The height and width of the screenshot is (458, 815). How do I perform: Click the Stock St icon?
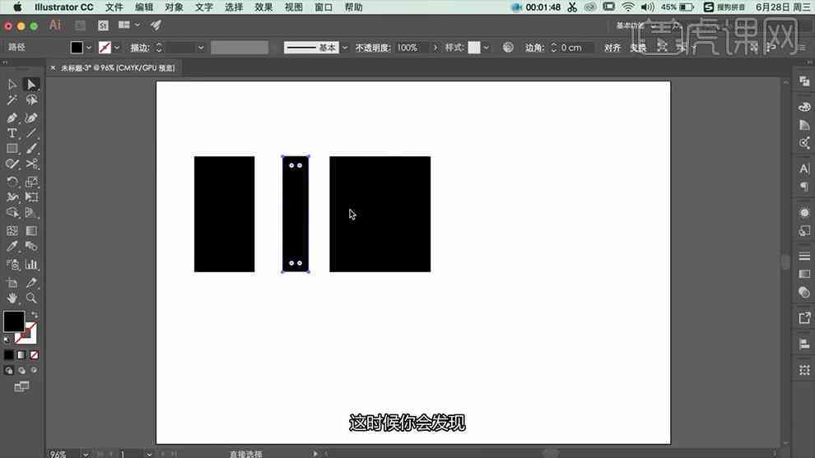click(x=103, y=25)
